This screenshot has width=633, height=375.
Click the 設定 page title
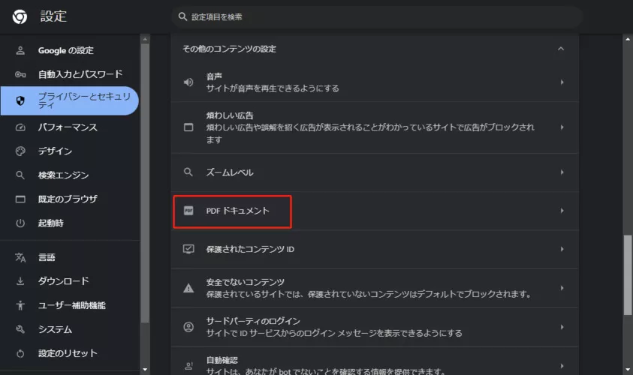pos(53,16)
